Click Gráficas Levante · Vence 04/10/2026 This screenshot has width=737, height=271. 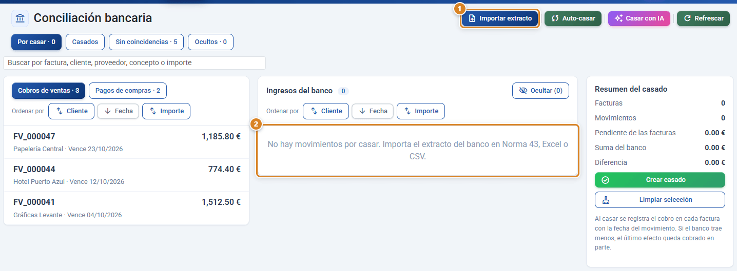pyautogui.click(x=68, y=215)
